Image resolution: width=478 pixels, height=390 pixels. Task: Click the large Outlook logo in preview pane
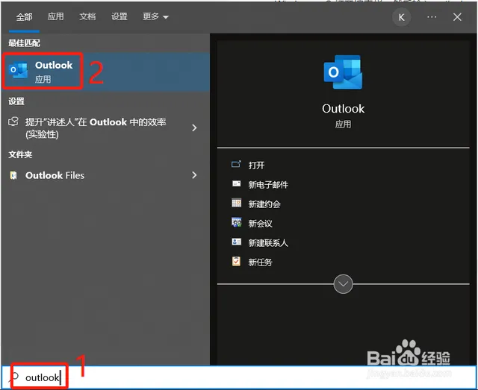343,72
